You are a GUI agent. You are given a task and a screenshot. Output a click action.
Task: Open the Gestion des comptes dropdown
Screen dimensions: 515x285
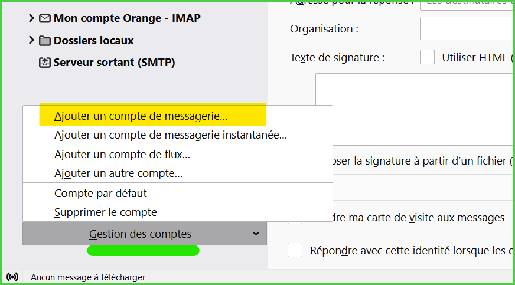(145, 234)
